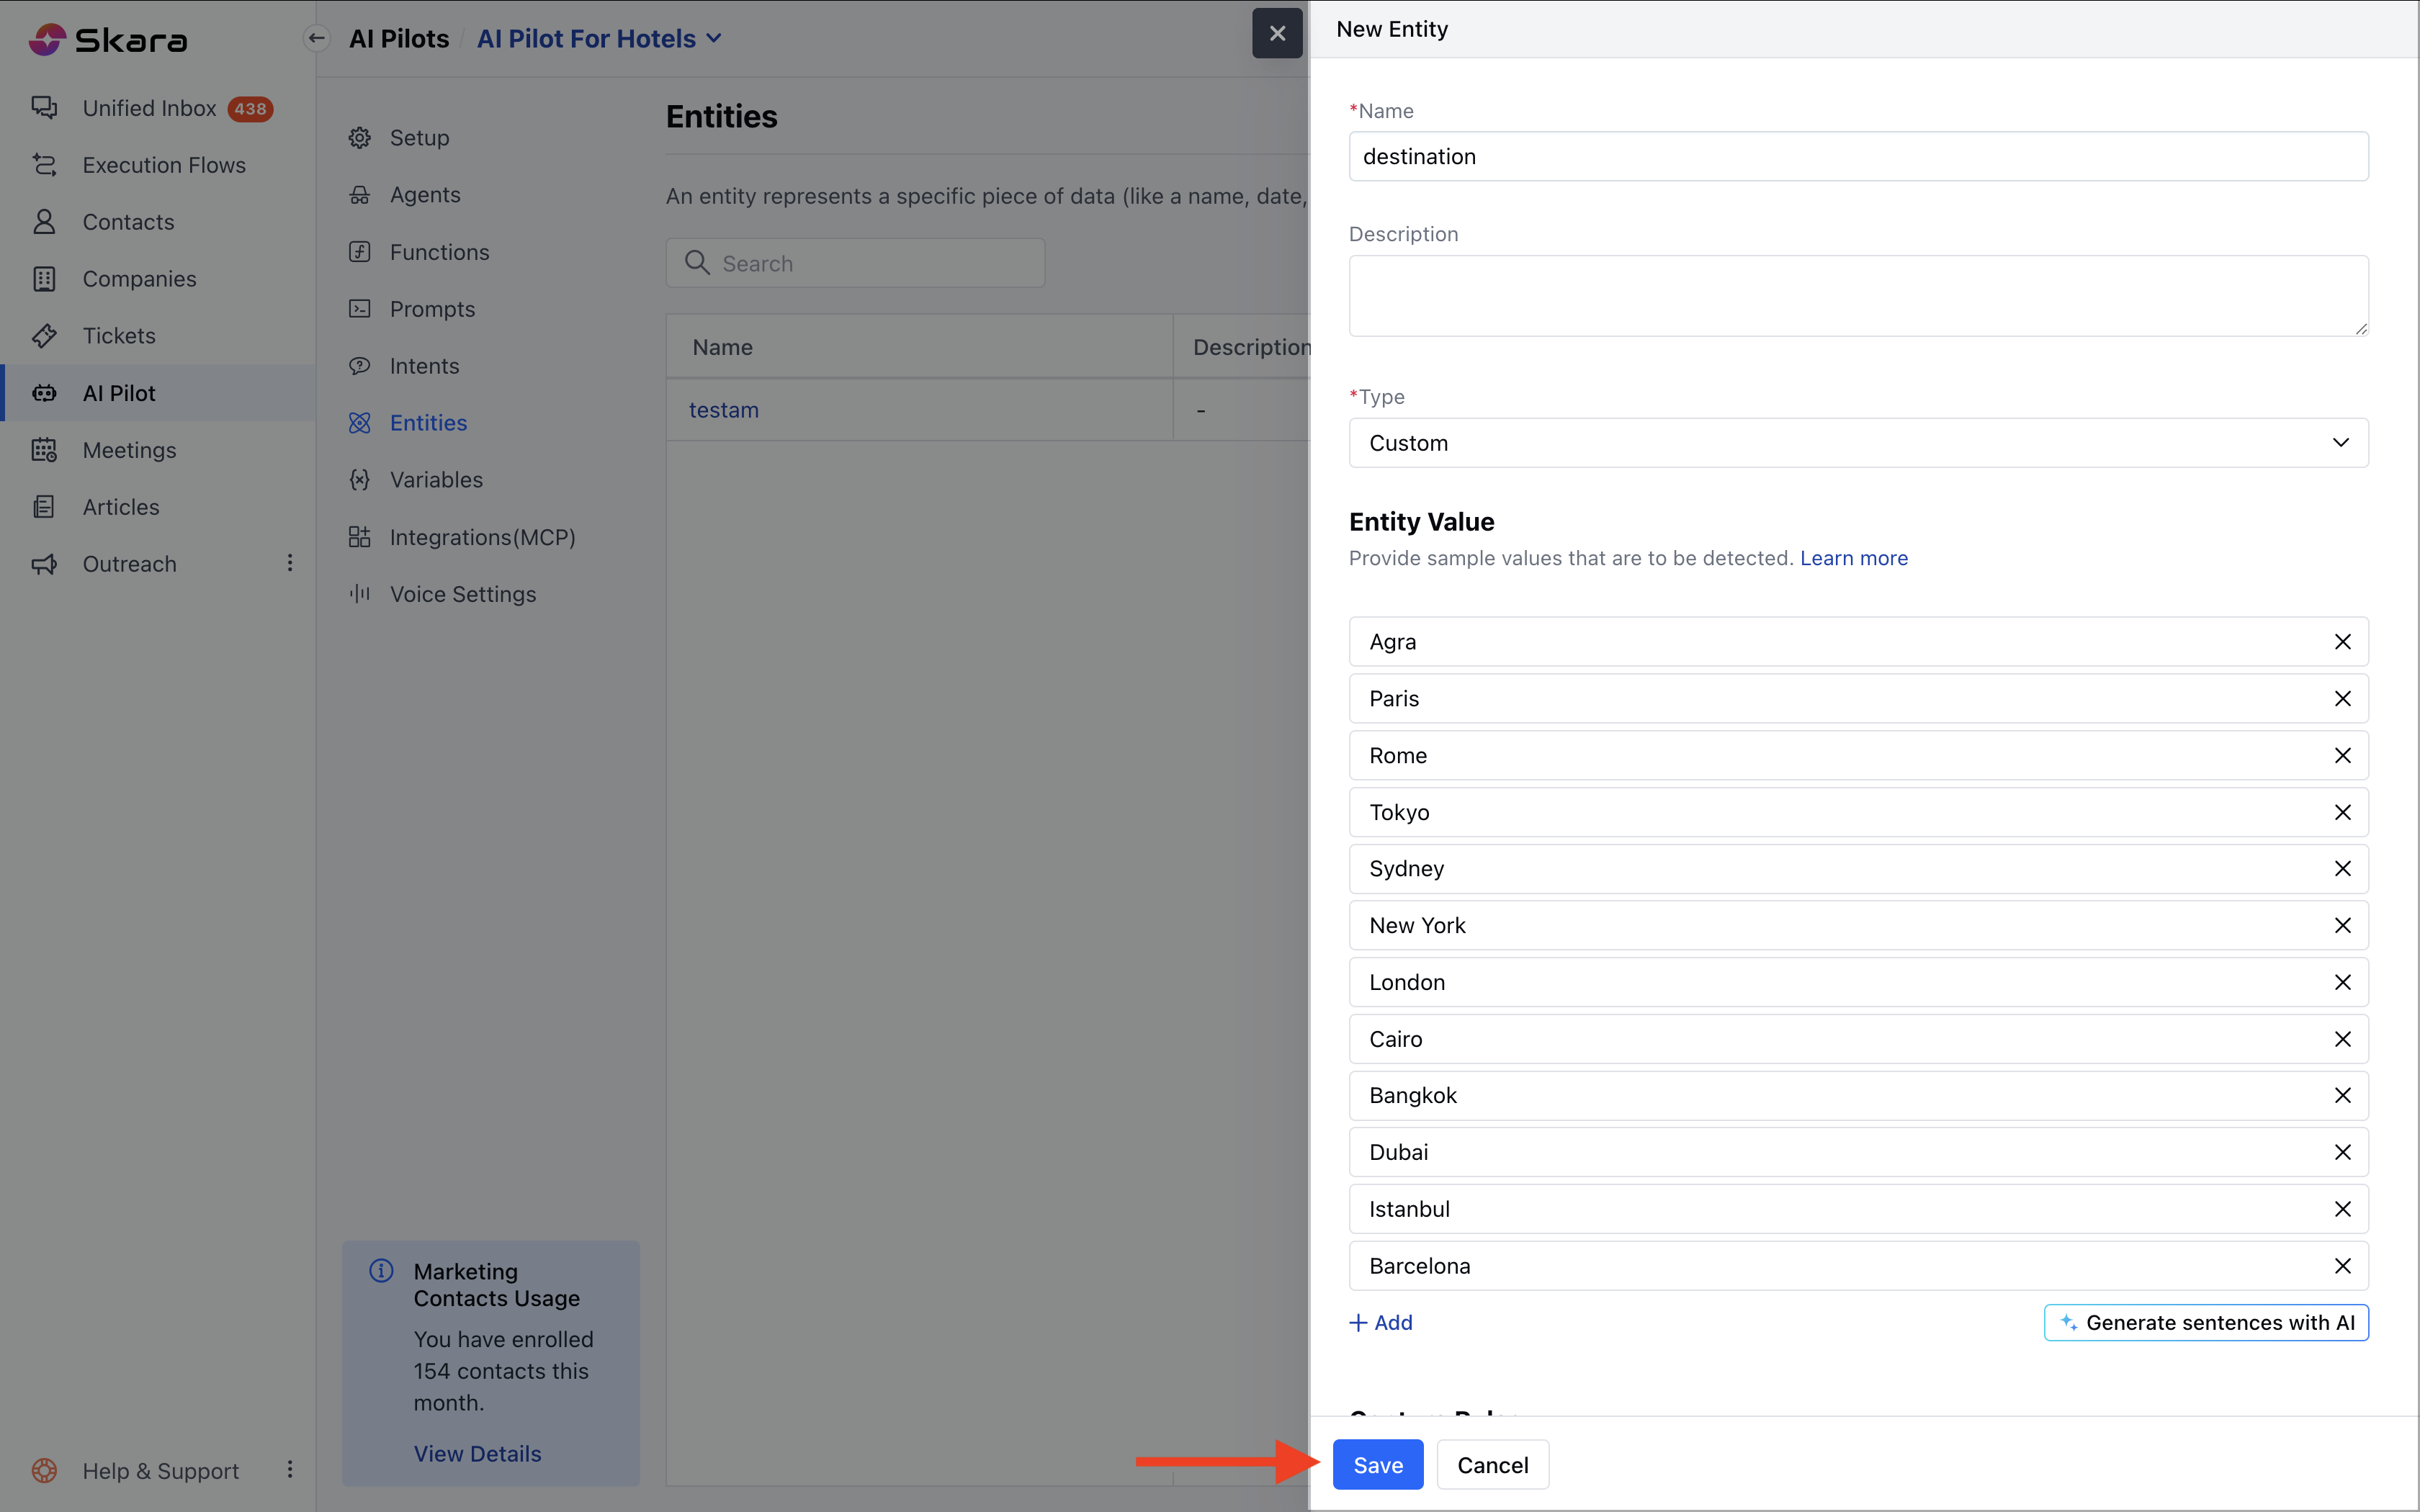Remove the Agra entity value
This screenshot has height=1512, width=2420.
pos(2342,642)
